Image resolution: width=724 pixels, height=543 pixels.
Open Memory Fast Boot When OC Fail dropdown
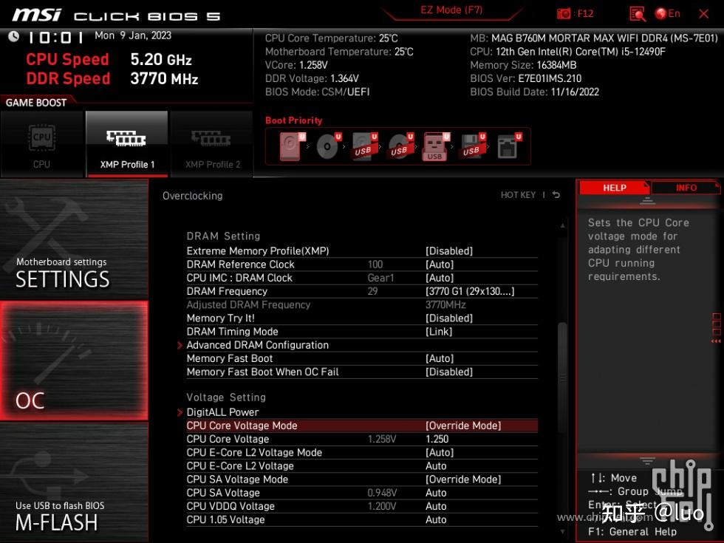point(449,372)
